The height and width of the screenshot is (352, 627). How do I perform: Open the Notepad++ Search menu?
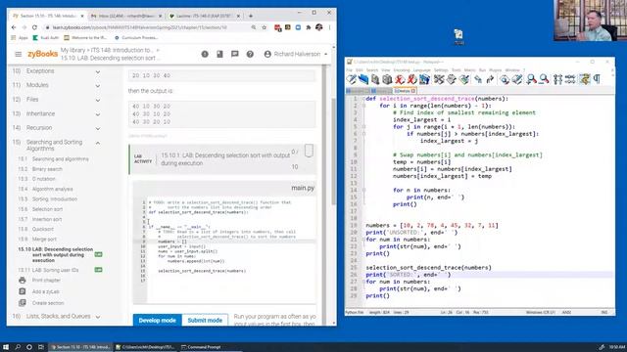(372, 70)
